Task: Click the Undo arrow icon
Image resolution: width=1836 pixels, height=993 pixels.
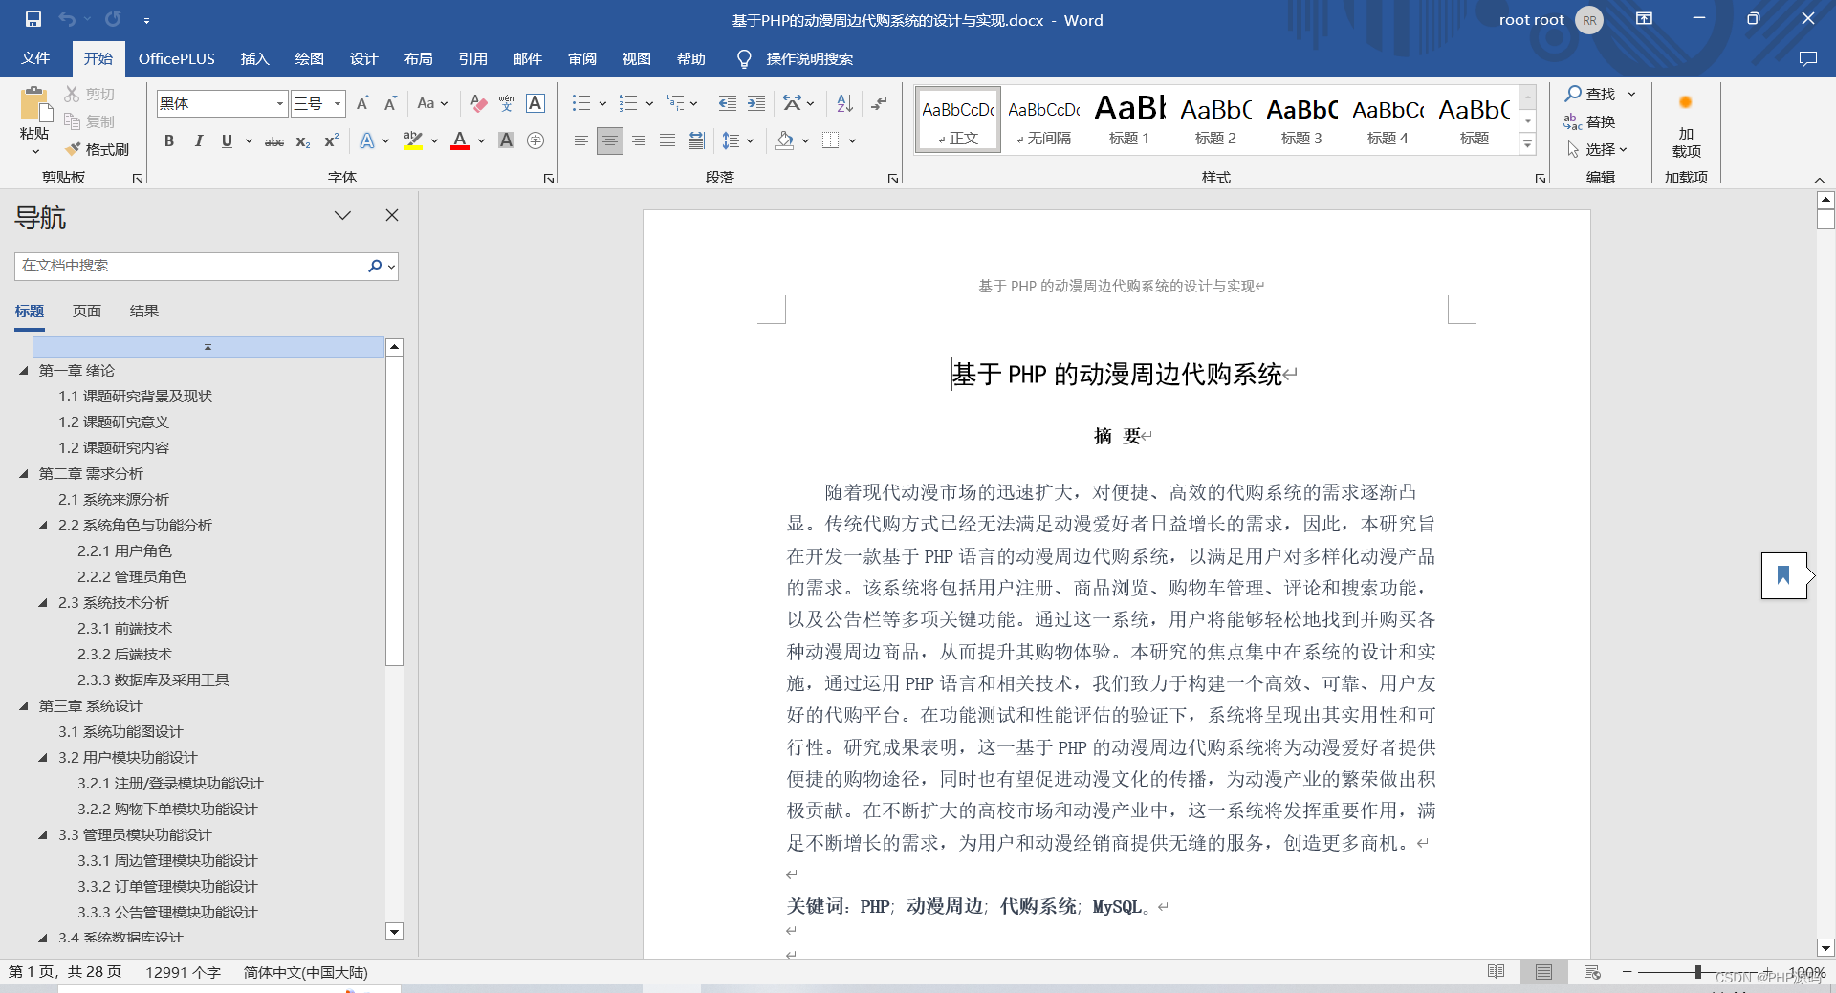Action: click(67, 19)
